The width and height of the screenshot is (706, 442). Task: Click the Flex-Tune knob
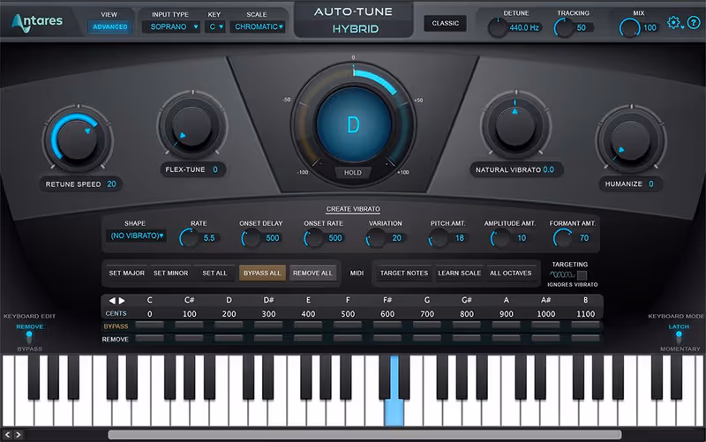[192, 125]
